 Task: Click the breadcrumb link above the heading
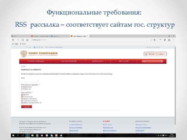(23, 66)
